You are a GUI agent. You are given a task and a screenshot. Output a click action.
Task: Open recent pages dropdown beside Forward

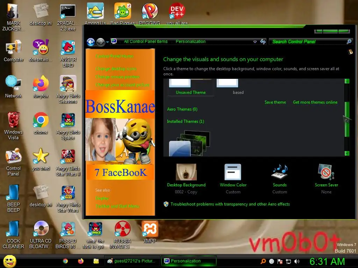tap(107, 42)
